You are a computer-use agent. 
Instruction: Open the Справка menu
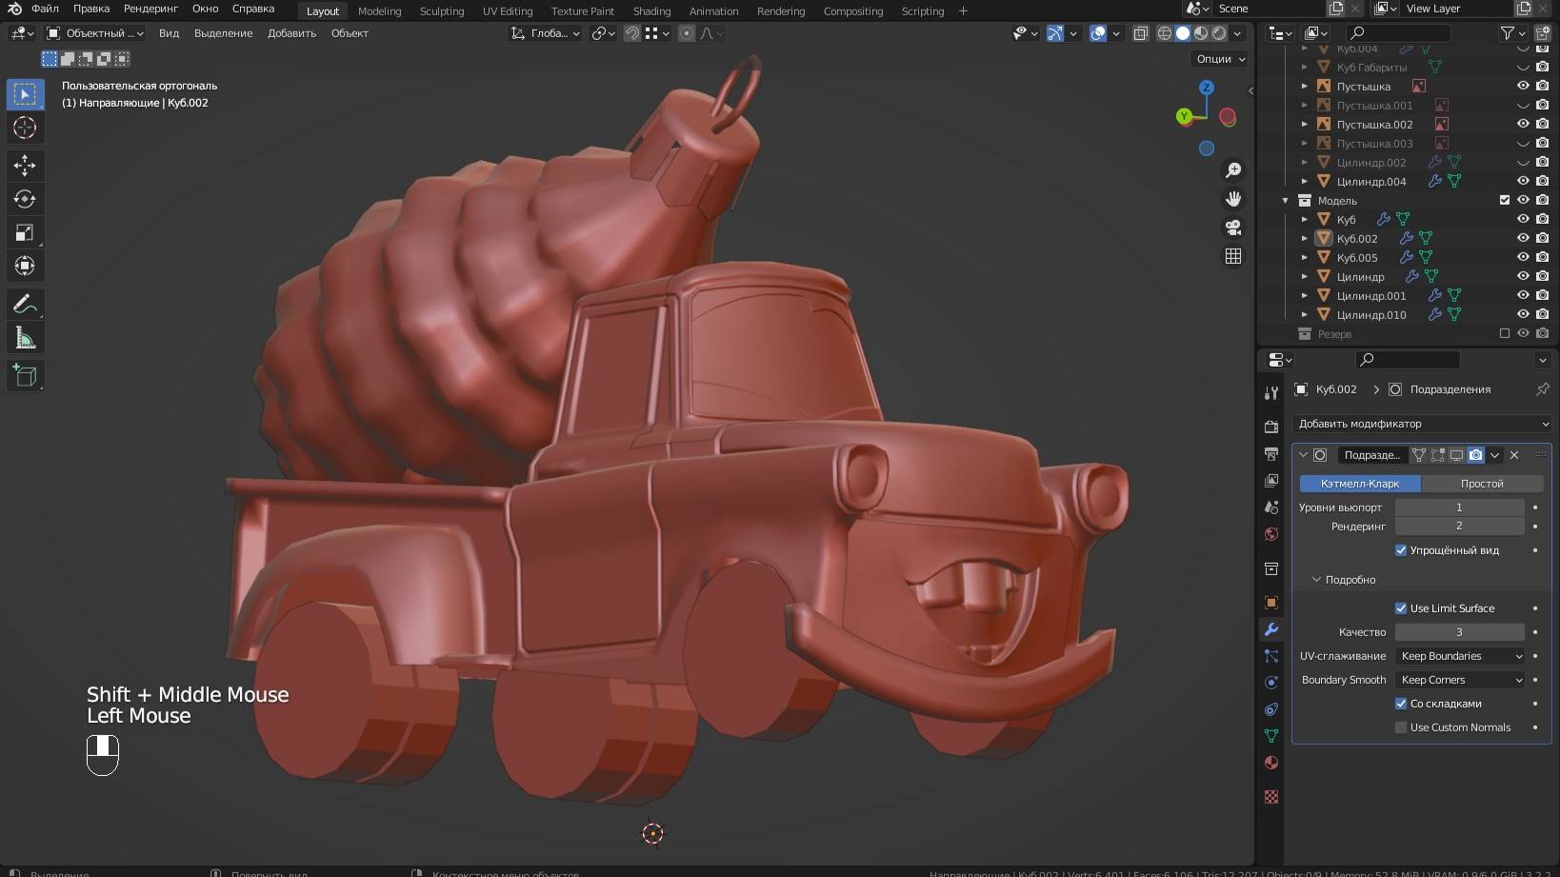tap(253, 9)
